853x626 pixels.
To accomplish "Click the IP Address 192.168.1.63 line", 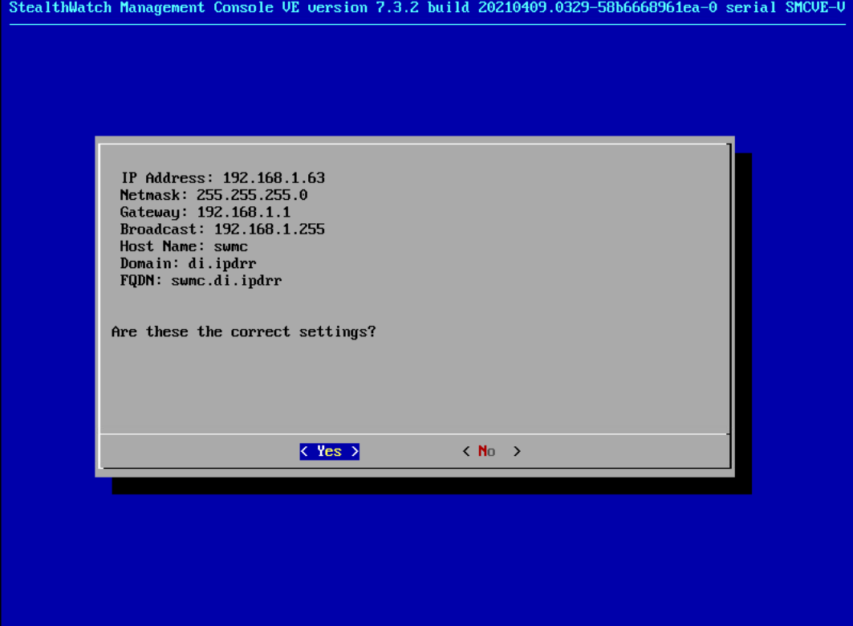I will [x=222, y=178].
